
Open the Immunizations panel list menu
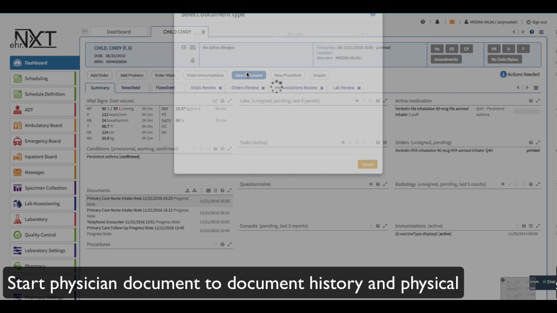pyautogui.click(x=530, y=226)
